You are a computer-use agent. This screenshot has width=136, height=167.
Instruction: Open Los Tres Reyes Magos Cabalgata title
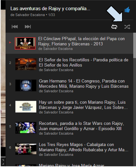(x=83, y=147)
